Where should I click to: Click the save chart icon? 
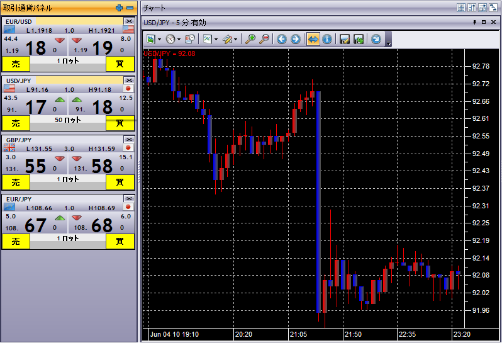[x=345, y=39]
